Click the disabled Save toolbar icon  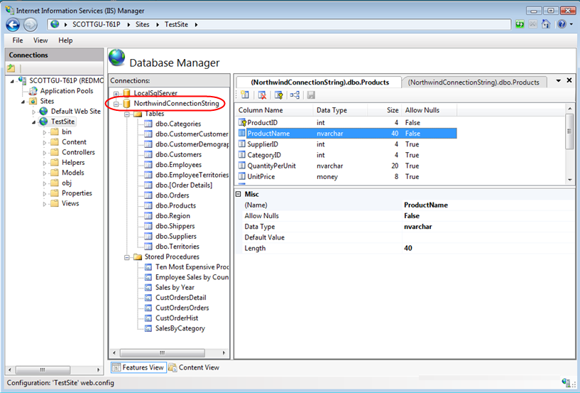click(311, 95)
